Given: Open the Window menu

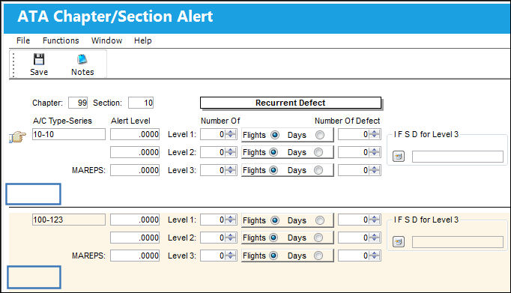Looking at the screenshot, I should coord(106,40).
